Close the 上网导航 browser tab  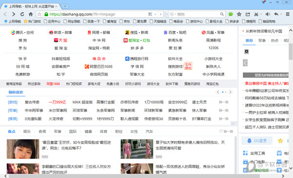[x=56, y=6]
